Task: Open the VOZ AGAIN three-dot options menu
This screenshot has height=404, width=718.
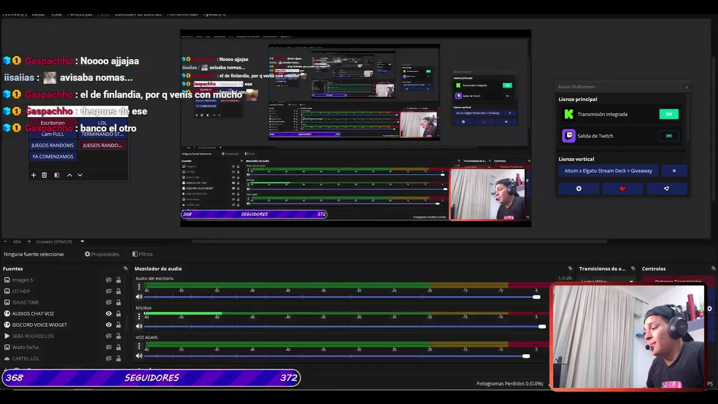Action: click(x=139, y=346)
